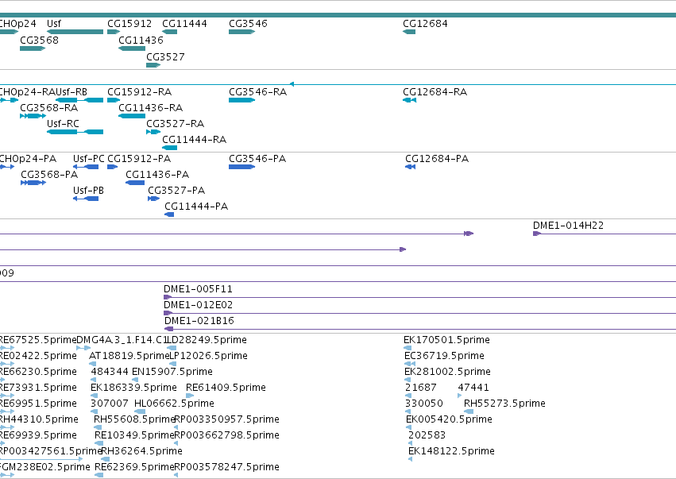Image resolution: width=676 pixels, height=479 pixels.
Task: Select the Usf-PC protein feature
Action: pos(86,167)
